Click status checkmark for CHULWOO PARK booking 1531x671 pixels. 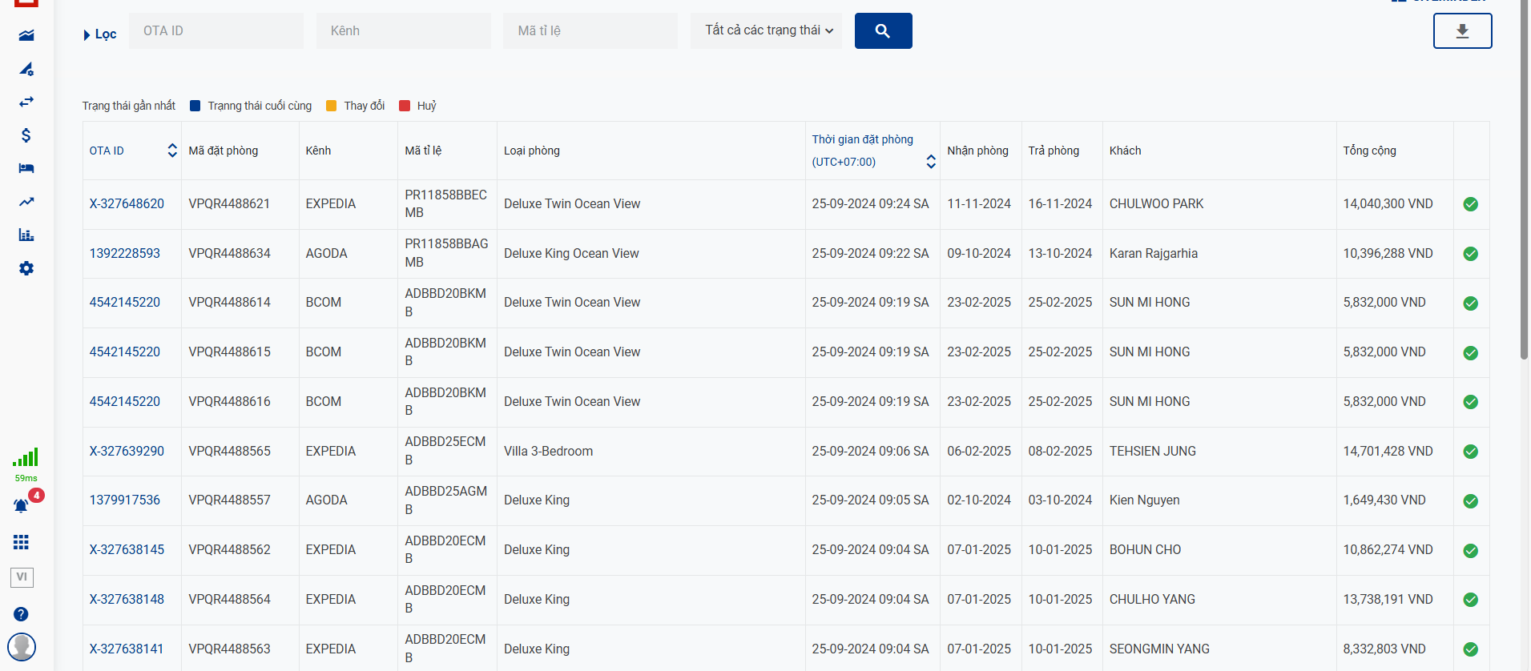pos(1470,204)
